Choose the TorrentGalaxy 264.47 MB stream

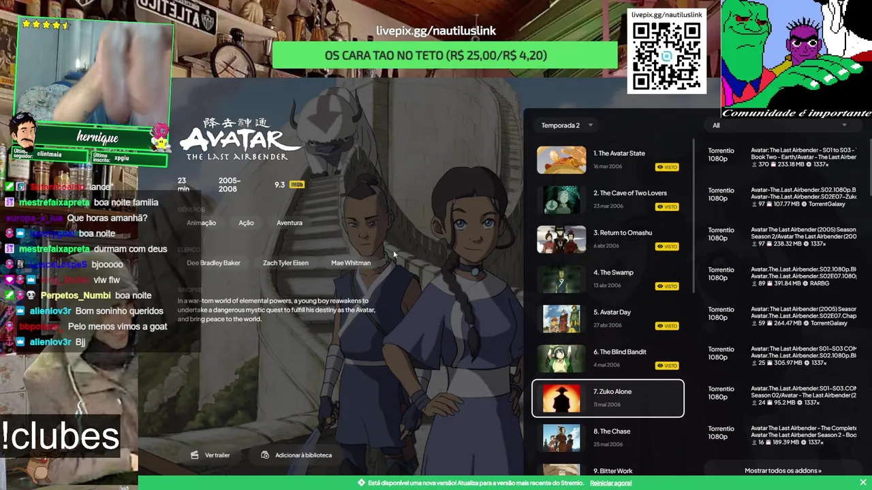[x=781, y=316]
